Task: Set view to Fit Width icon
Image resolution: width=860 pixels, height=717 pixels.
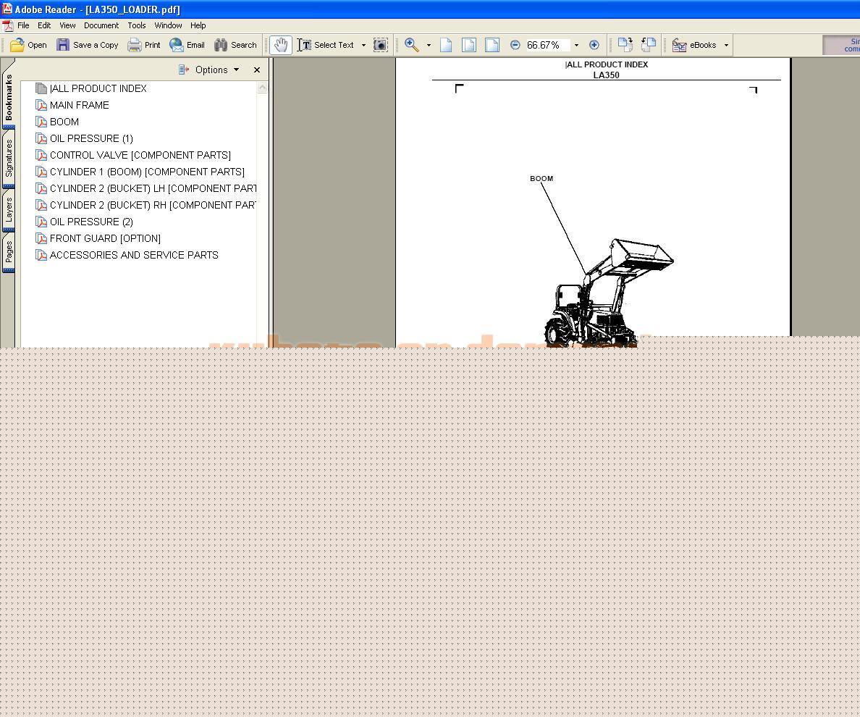Action: (492, 45)
